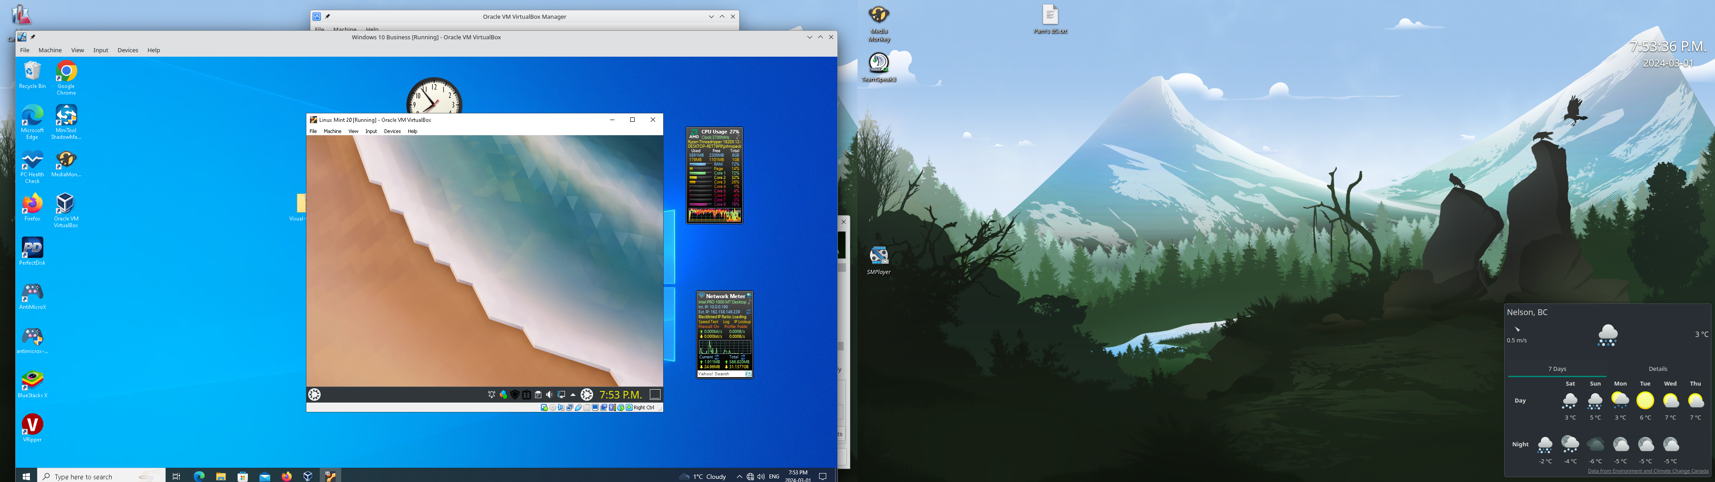Open the Linux Mint launcher menu button
This screenshot has width=1715, height=482.
pos(315,395)
